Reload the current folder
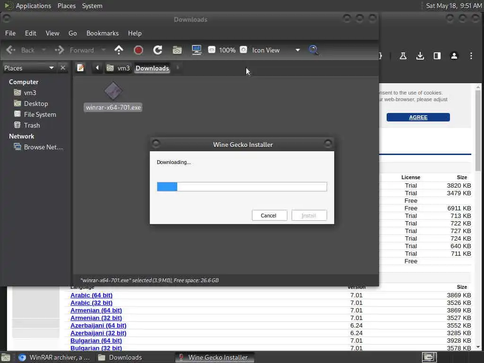 tap(158, 50)
